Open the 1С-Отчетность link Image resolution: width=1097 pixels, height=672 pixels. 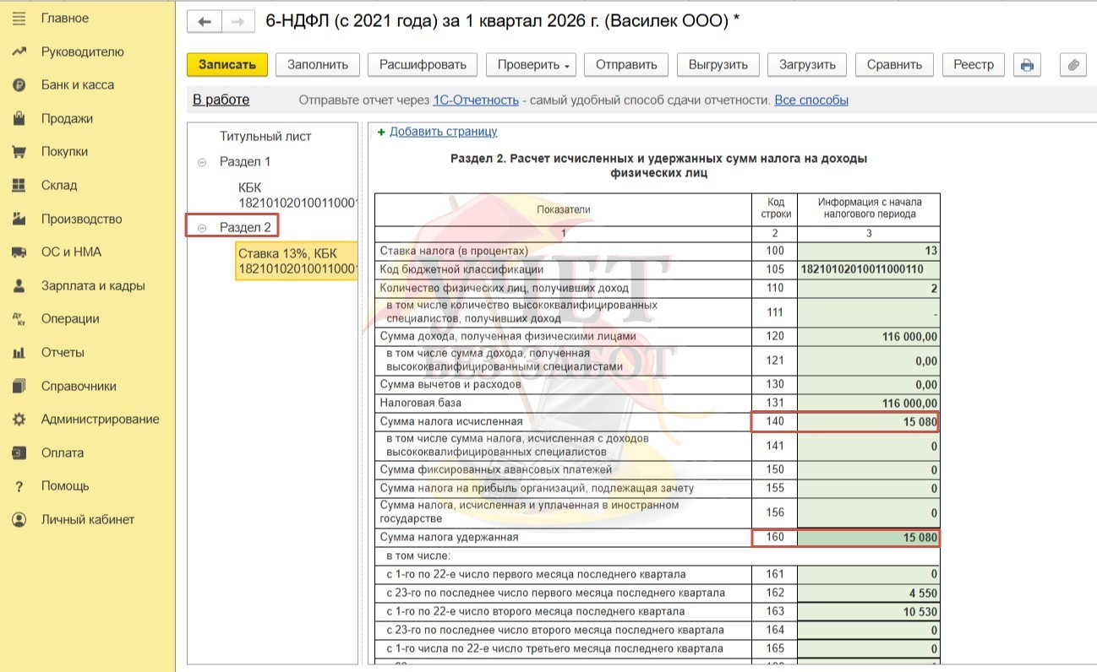point(475,100)
